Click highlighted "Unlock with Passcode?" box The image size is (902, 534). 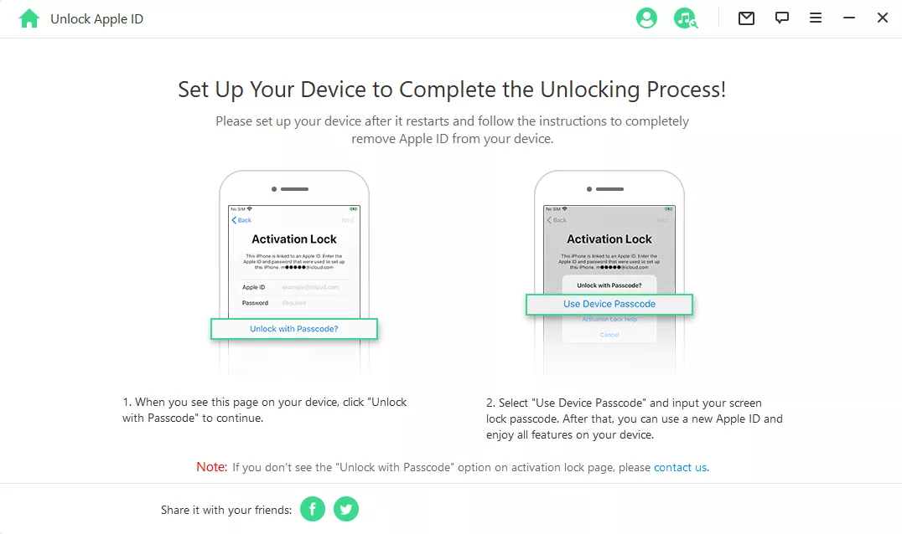point(294,329)
